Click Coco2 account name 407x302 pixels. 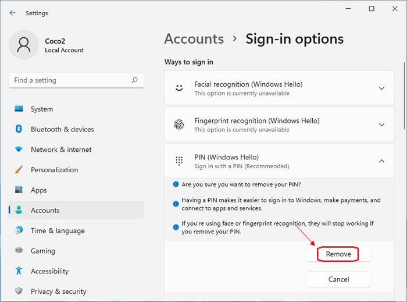click(55, 41)
